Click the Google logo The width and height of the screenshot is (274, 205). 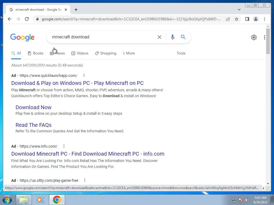click(x=22, y=37)
